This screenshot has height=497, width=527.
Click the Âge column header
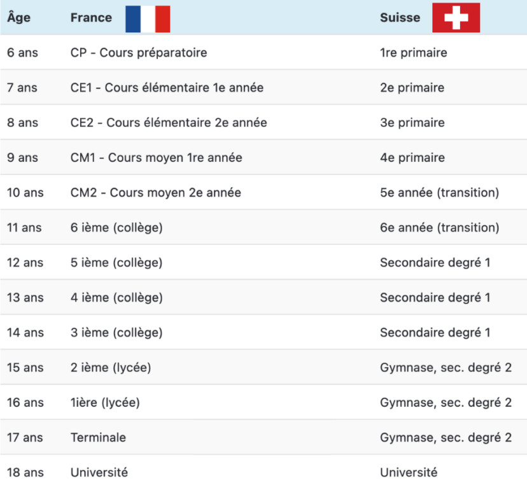point(19,18)
